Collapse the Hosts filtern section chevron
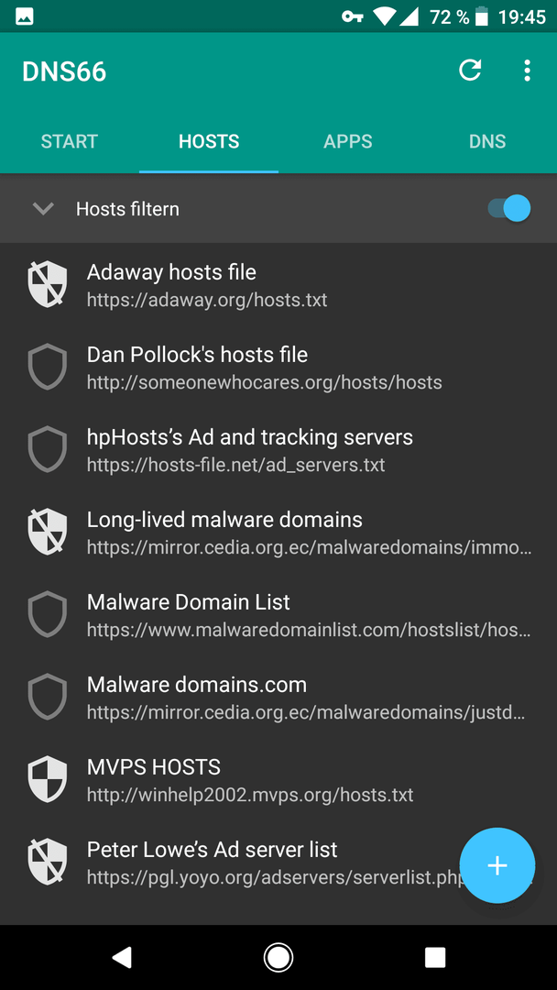557x990 pixels. 43,208
